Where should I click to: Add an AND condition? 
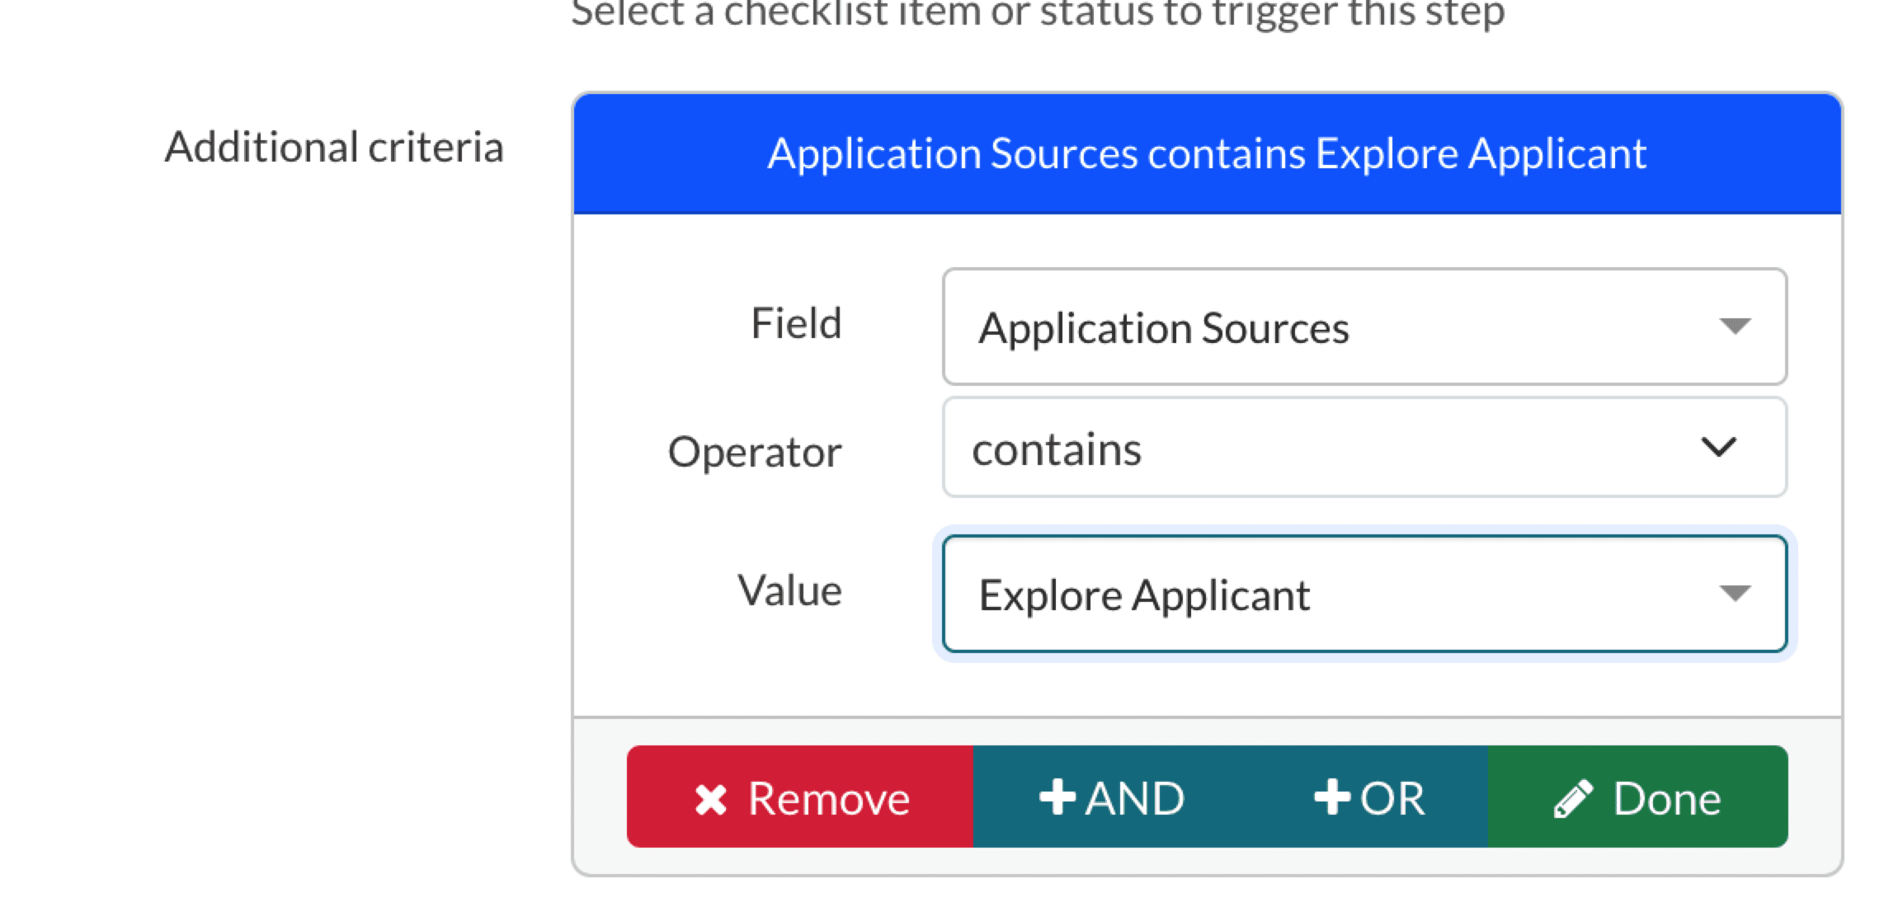point(1112,797)
